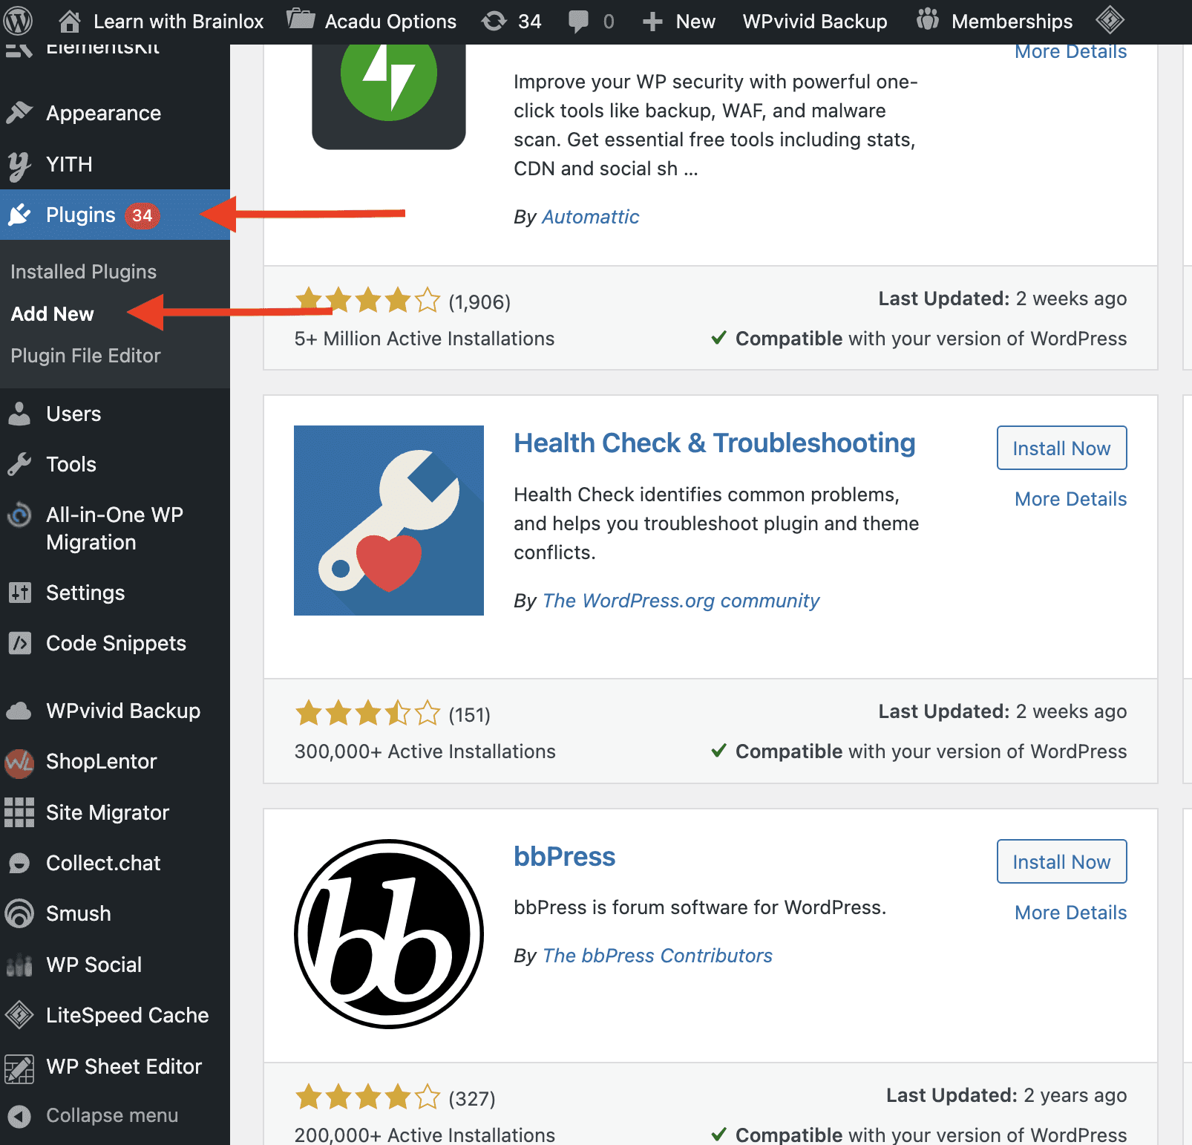Screen dimensions: 1192x1145
Task: Select Installed Plugins menu item
Action: click(x=84, y=271)
